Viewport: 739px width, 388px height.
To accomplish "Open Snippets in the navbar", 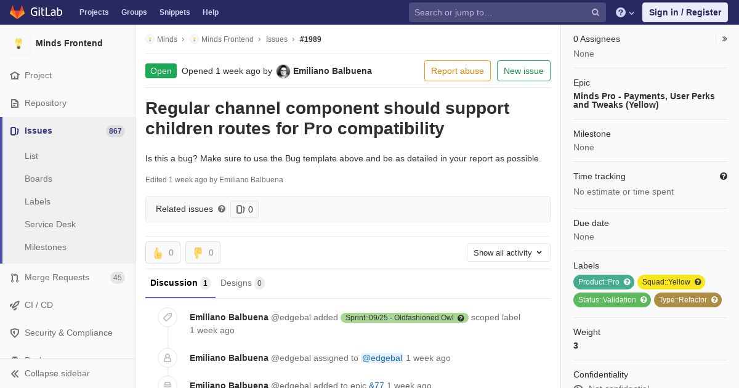I will pos(174,12).
